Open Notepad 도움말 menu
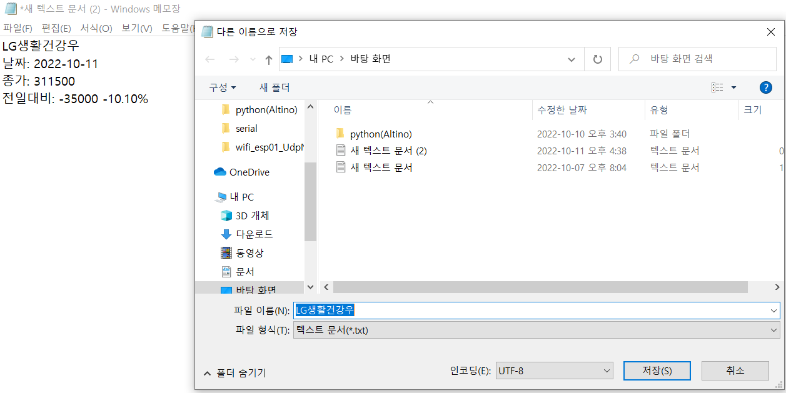 coord(177,28)
